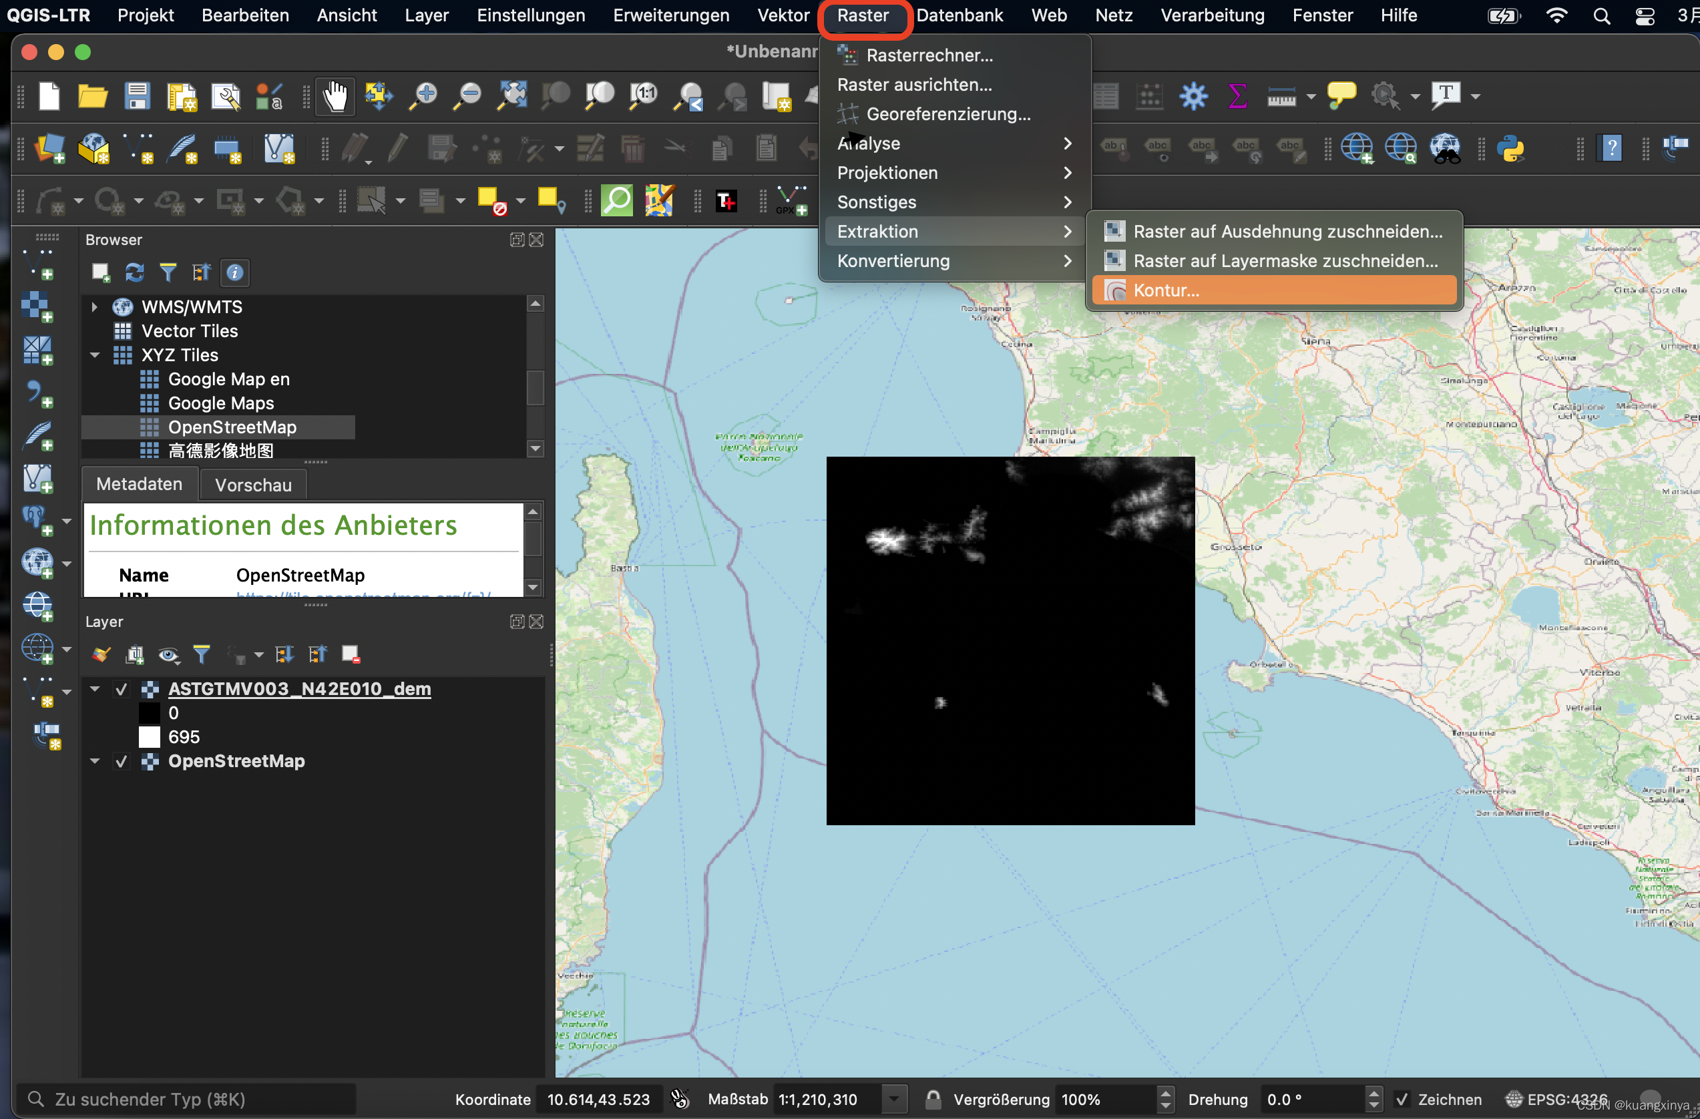1700x1119 pixels.
Task: Uncheck the ASTGTMV003_N42E010_dem layer visibility
Action: (122, 689)
